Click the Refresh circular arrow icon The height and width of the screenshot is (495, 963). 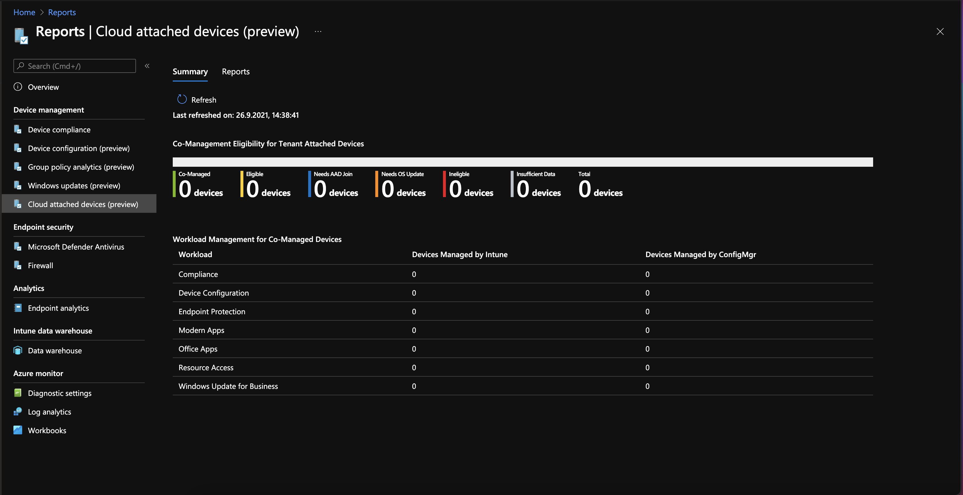tap(182, 99)
